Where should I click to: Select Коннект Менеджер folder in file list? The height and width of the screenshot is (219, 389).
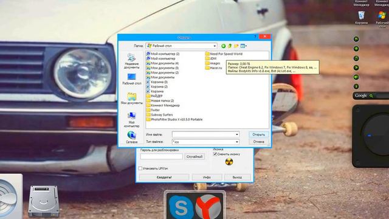[163, 105]
